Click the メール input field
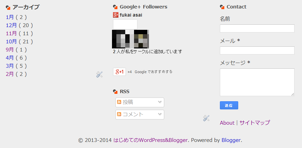The image size is (302, 148). pyautogui.click(x=257, y=50)
